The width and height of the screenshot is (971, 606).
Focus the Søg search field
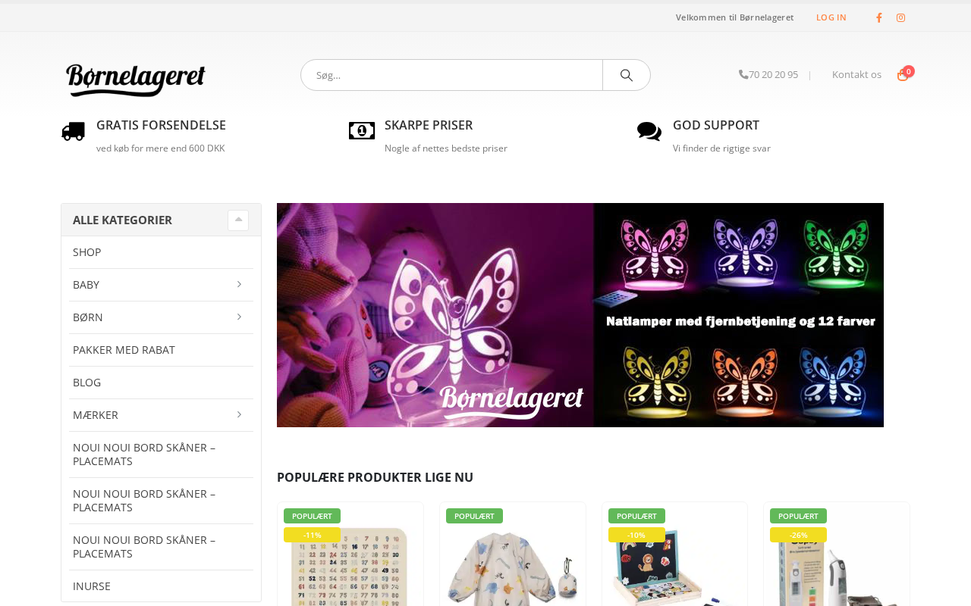click(452, 75)
